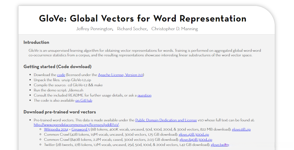Download glove.42B.300d.zip

[x=194, y=134]
